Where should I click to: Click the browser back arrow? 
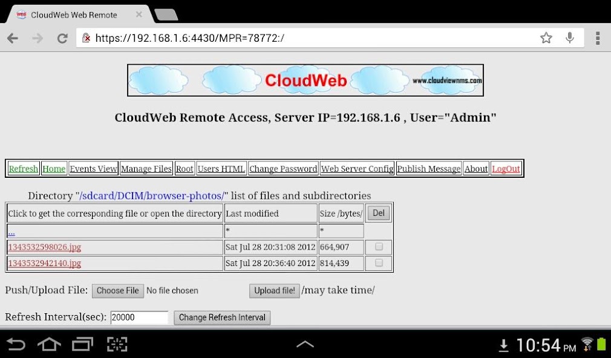click(x=12, y=37)
